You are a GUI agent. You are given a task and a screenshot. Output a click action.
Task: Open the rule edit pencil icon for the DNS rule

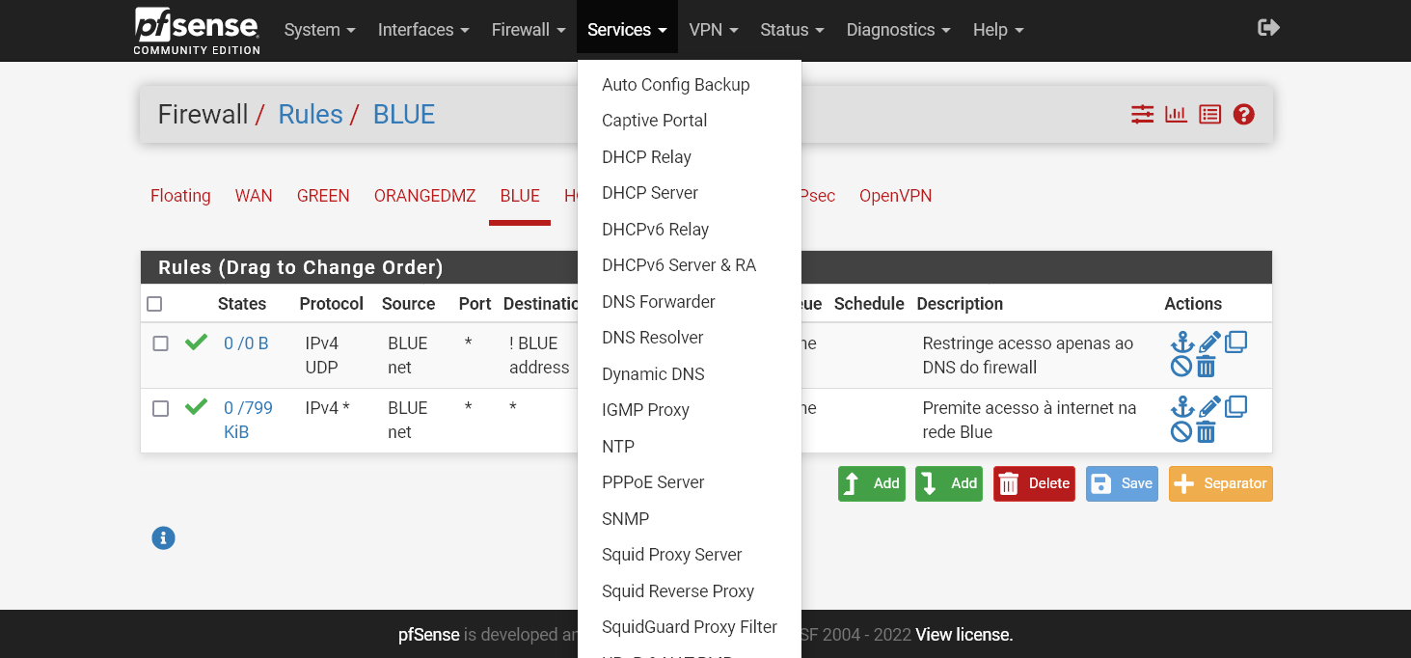(1208, 342)
